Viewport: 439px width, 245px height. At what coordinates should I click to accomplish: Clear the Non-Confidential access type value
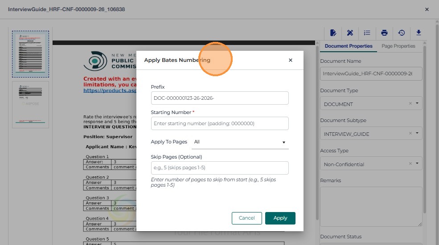pos(410,163)
